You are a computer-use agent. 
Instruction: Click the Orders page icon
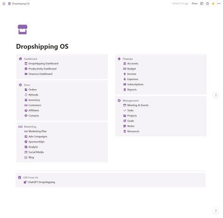[26, 90]
